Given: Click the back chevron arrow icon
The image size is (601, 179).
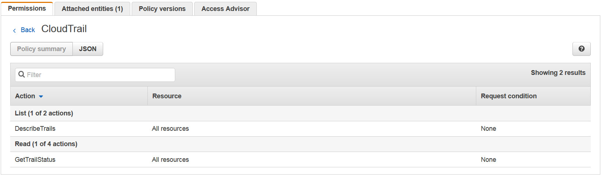Looking at the screenshot, I should coord(14,31).
